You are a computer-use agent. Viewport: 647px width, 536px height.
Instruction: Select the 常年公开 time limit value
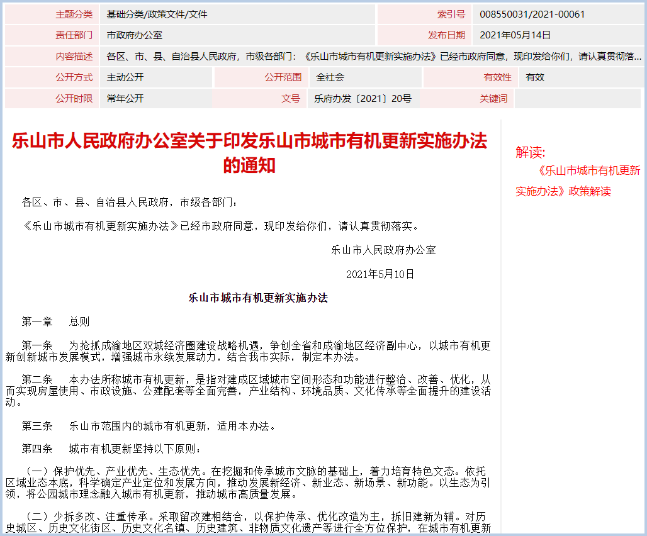pyautogui.click(x=125, y=99)
